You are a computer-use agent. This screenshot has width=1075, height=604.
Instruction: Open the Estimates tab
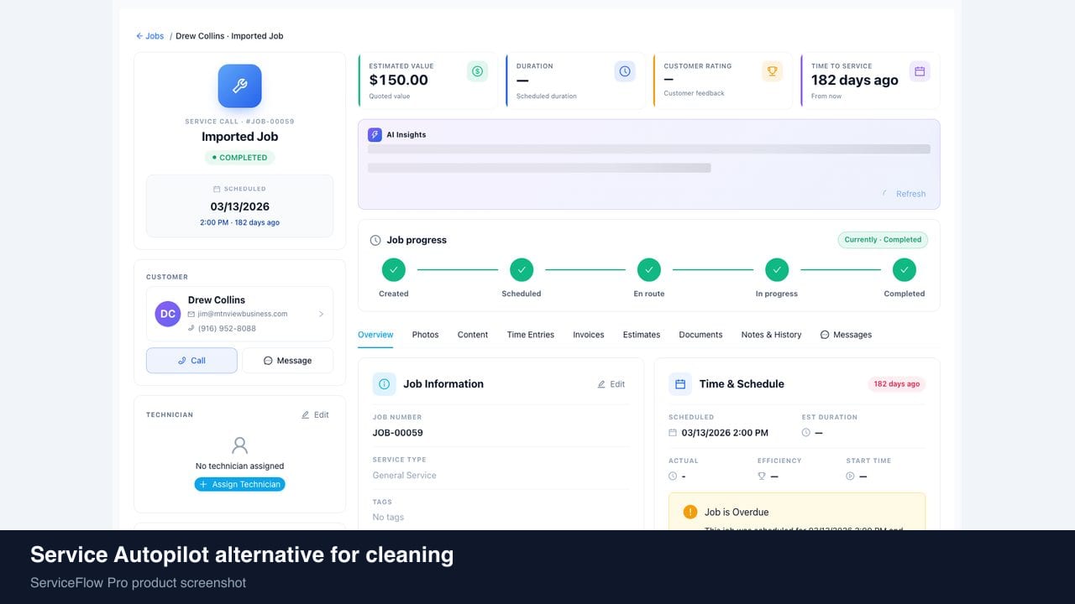coord(642,335)
